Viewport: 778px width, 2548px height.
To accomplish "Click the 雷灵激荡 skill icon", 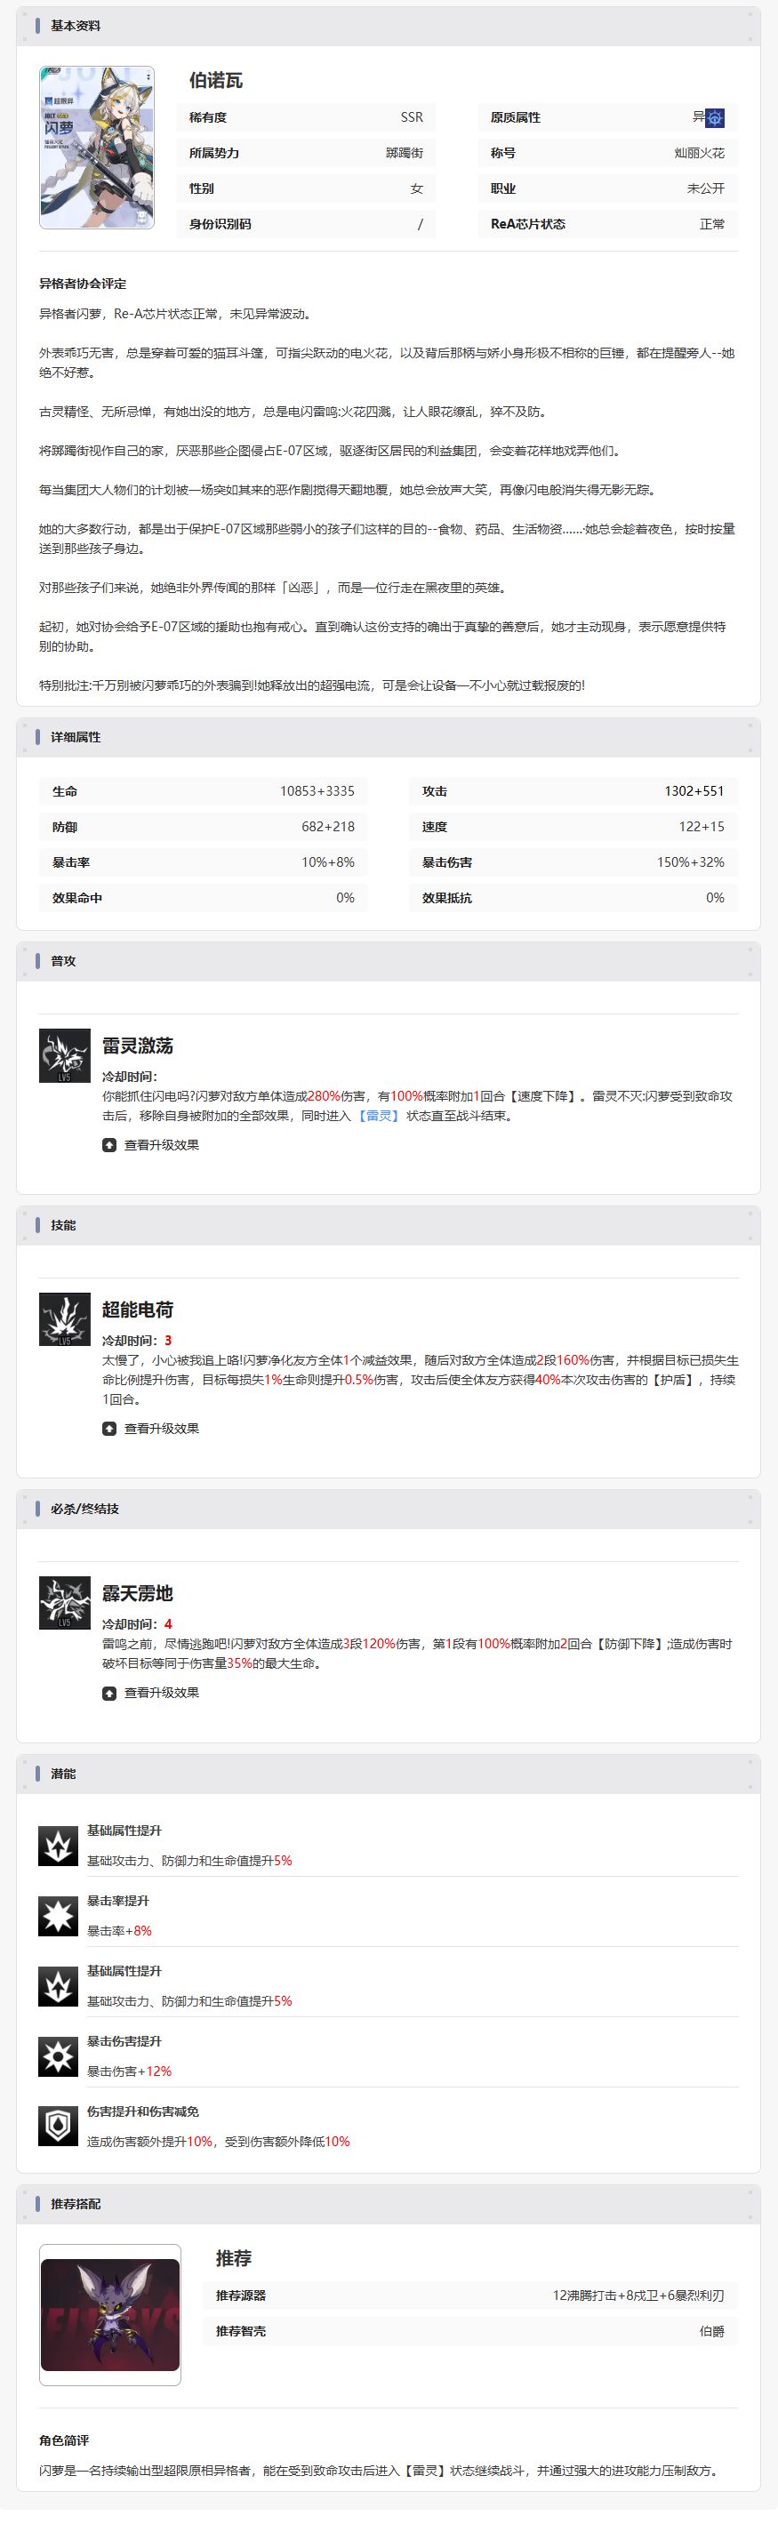I will pyautogui.click(x=64, y=1055).
